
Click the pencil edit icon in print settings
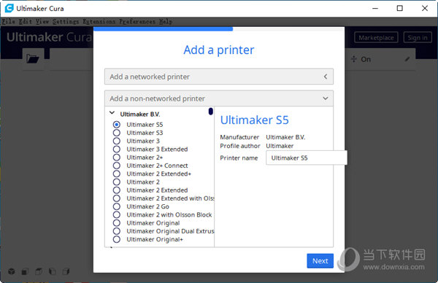(407, 59)
